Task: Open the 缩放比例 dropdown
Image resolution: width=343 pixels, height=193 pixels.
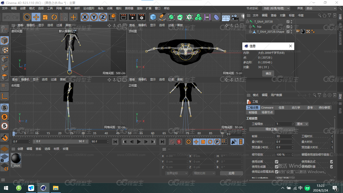Action: point(204,173)
